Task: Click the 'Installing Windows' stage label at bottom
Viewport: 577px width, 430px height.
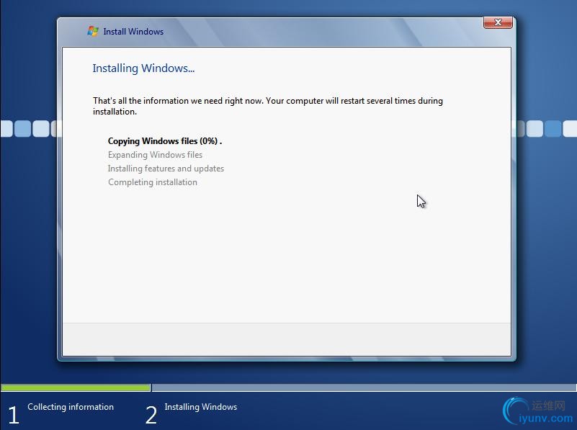Action: tap(200, 407)
